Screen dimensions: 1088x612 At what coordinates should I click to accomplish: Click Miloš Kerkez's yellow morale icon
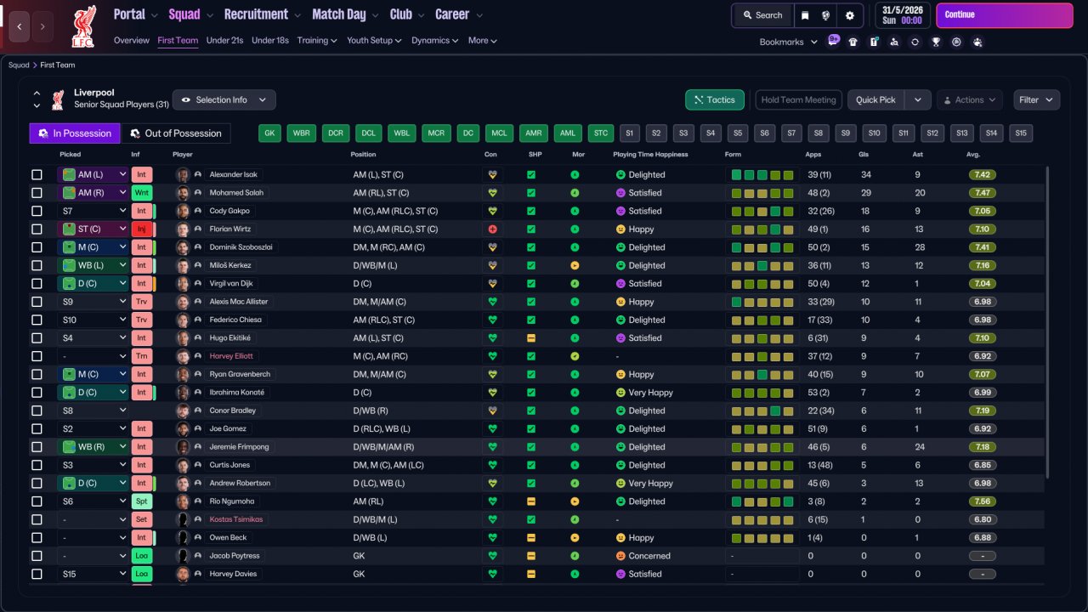(575, 265)
